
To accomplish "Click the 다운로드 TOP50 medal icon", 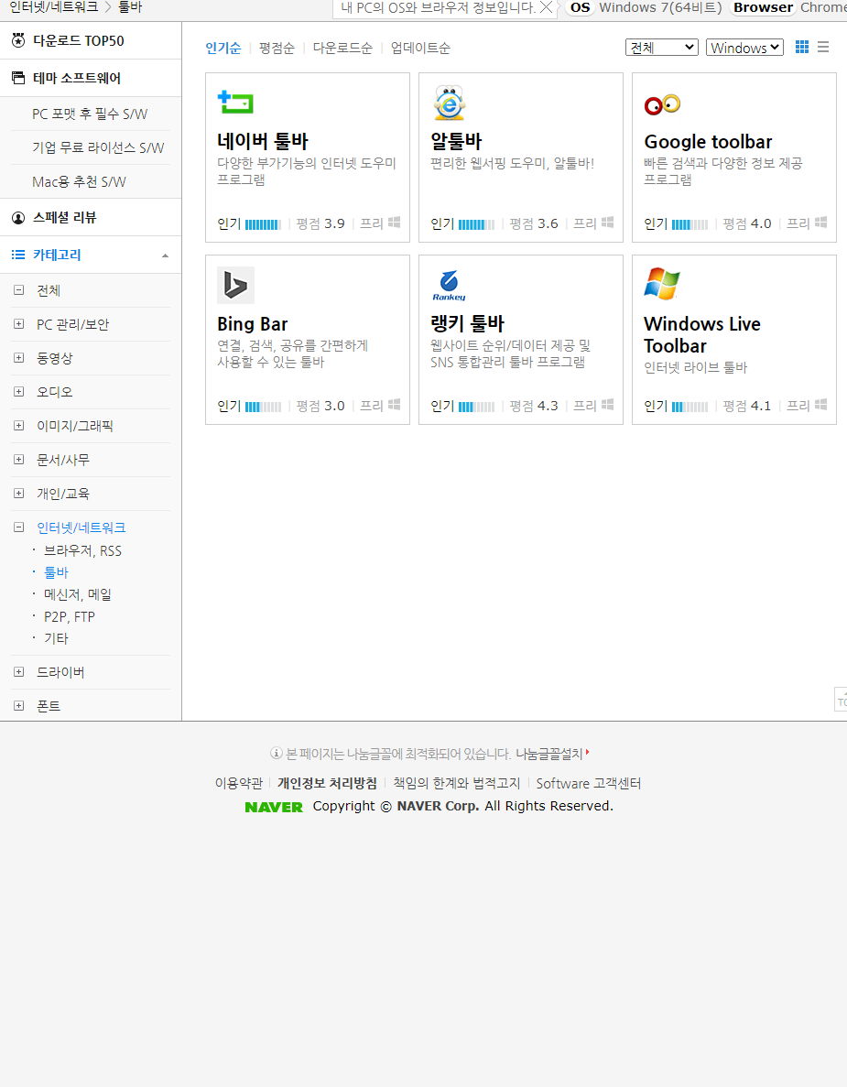I will click(18, 41).
